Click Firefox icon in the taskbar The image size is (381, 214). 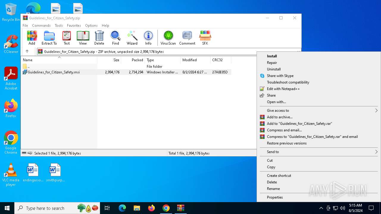[x=152, y=208]
